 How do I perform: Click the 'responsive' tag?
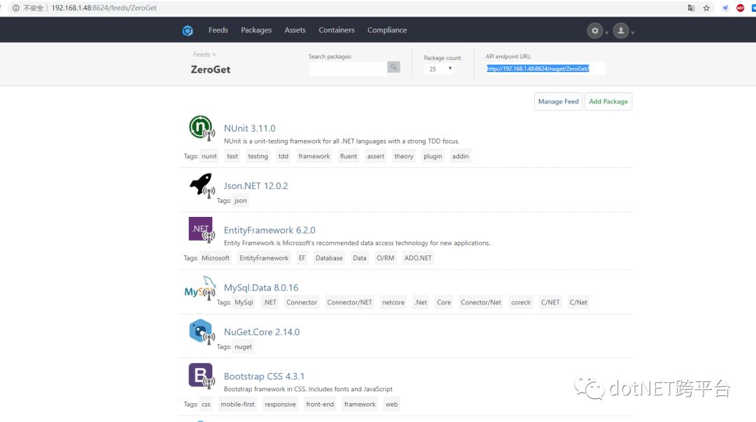(280, 405)
